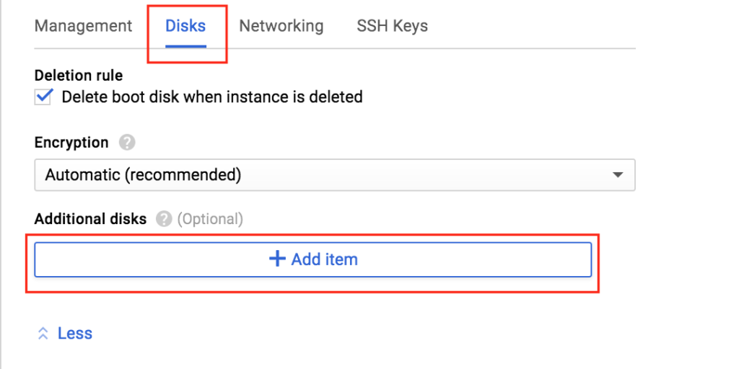Open the Encryption dropdown menu
The height and width of the screenshot is (369, 739).
pyautogui.click(x=335, y=175)
